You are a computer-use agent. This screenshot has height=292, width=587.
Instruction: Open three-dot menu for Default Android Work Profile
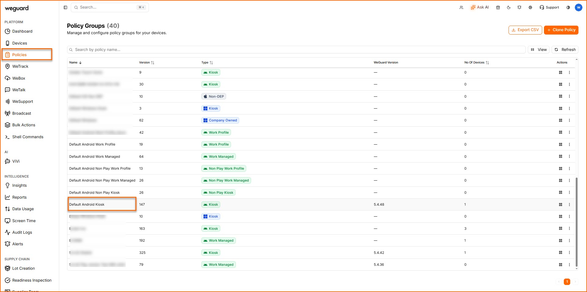tap(569, 145)
